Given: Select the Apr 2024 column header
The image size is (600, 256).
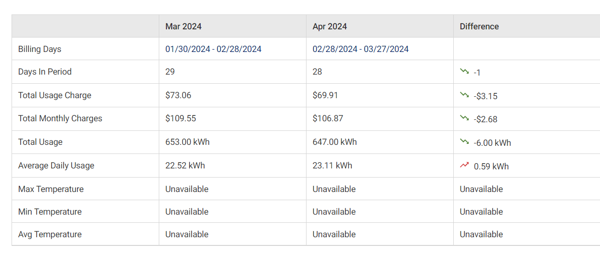Looking at the screenshot, I should (330, 26).
